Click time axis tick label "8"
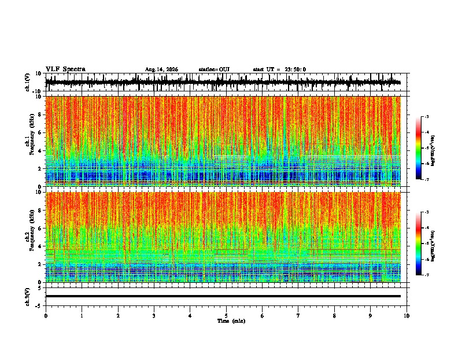458x354 pixels. tap(334, 316)
